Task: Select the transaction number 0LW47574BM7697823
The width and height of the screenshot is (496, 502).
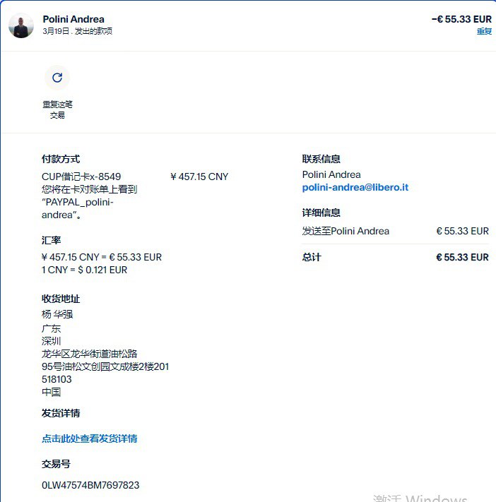Action: tap(90, 485)
